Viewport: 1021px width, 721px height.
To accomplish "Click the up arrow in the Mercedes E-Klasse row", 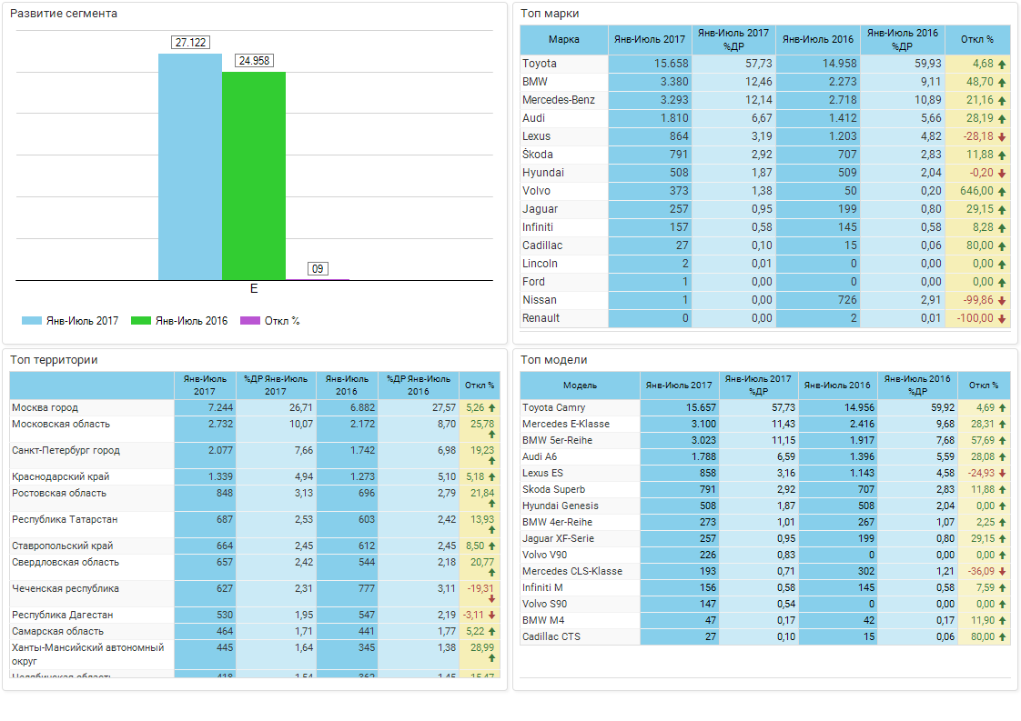I will (x=1002, y=425).
